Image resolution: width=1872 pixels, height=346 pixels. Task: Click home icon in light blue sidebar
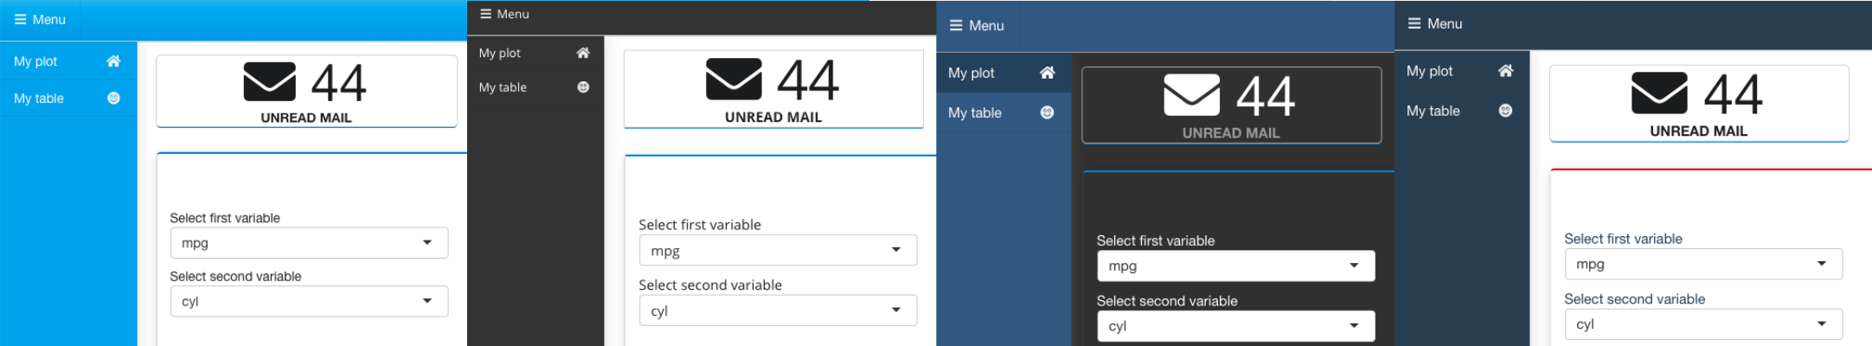tap(113, 61)
